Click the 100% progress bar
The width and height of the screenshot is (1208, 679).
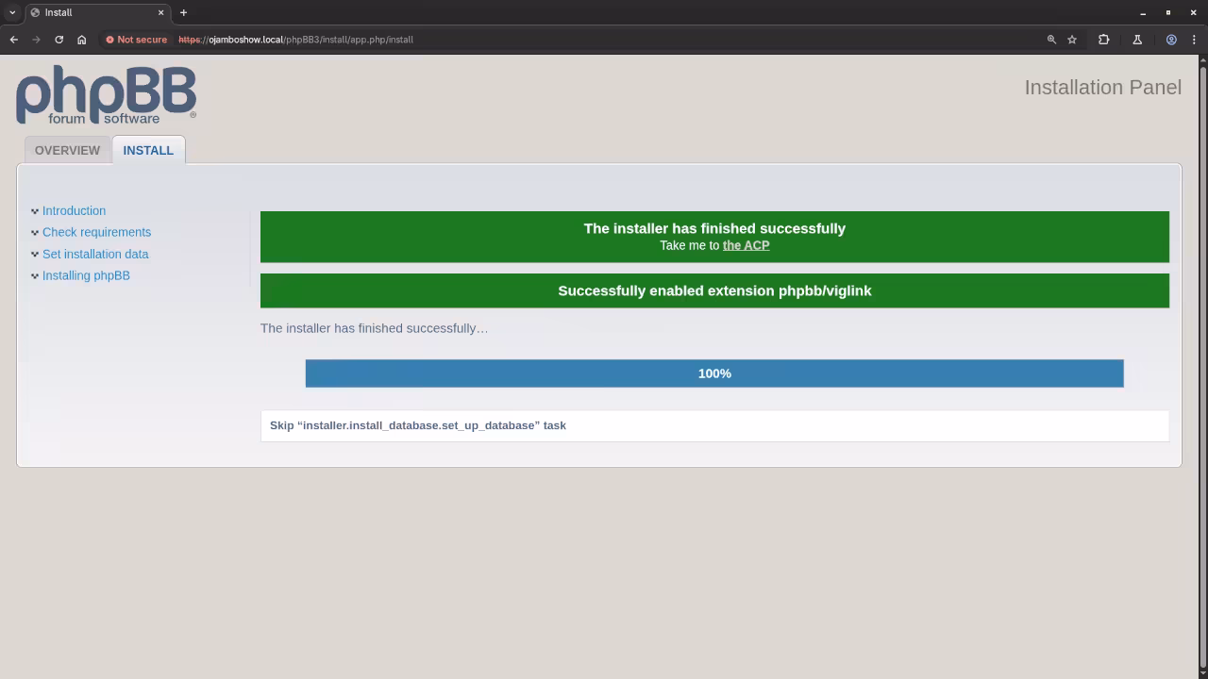coord(714,373)
